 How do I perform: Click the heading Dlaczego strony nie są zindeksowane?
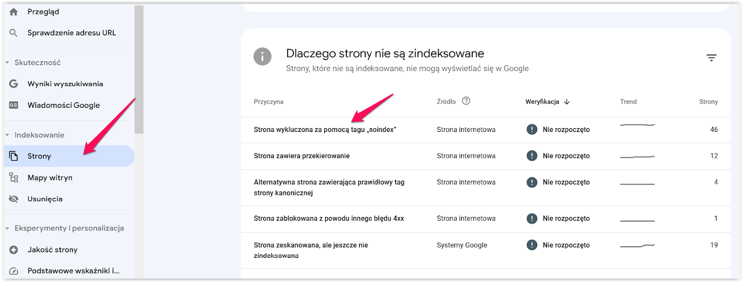[x=385, y=53]
